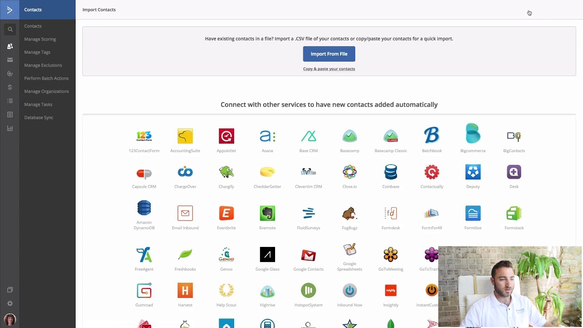Choose the Appointlet integration icon

pyautogui.click(x=226, y=136)
